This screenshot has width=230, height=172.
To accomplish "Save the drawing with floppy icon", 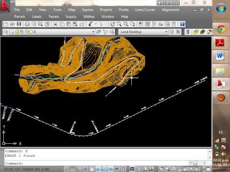I will 19,24.
